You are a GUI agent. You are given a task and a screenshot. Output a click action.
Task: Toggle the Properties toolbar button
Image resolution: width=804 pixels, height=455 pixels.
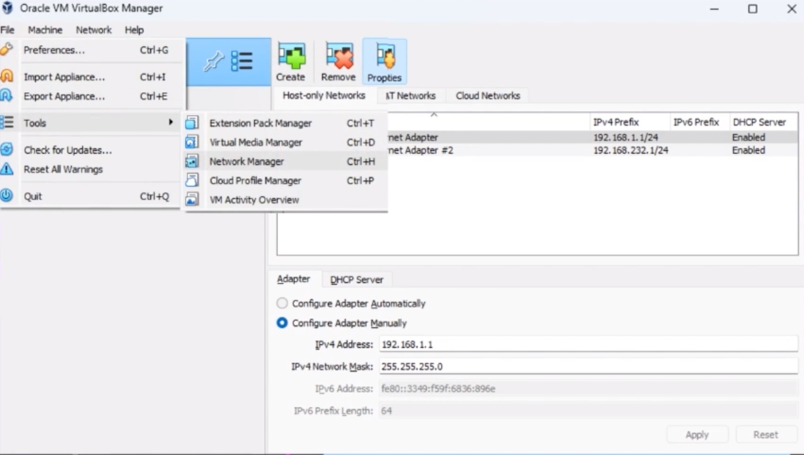tap(384, 62)
